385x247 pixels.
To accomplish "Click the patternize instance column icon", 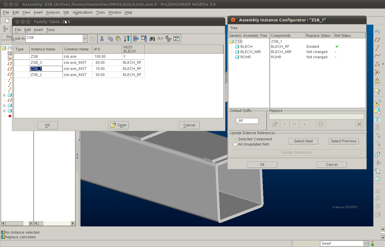I will [144, 39].
